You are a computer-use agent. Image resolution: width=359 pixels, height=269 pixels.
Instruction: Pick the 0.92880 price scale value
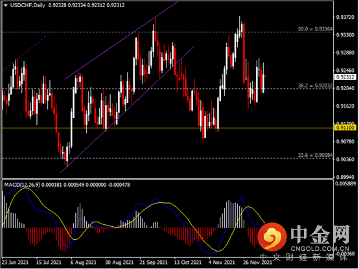tap(345, 53)
